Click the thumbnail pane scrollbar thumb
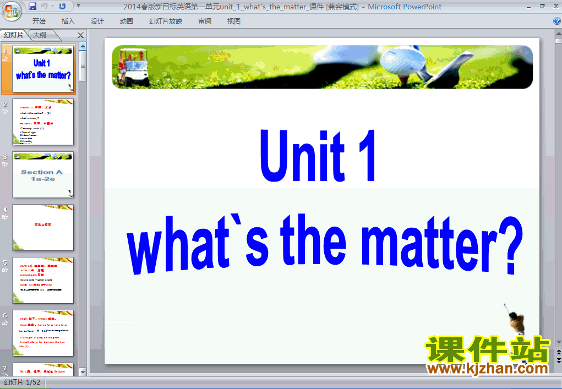Screen dimensions: 562x389 point(83,66)
